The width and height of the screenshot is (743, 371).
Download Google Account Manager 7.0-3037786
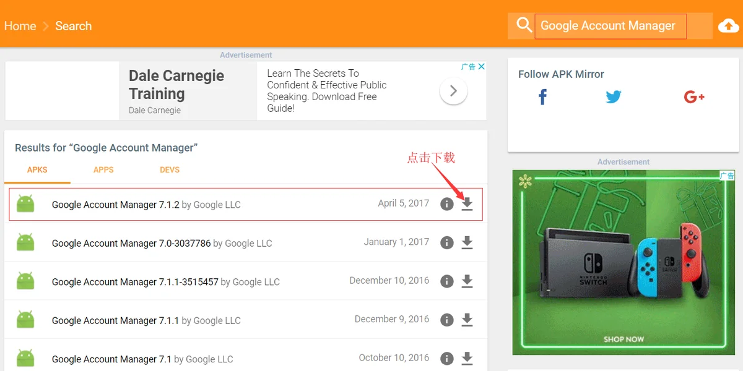(467, 243)
